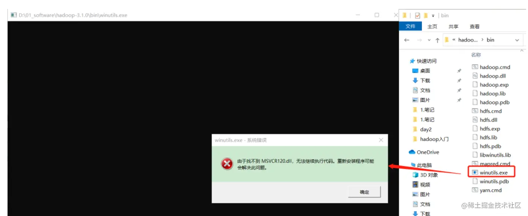
Task: Click the 'hadoo...' breadcrumb in the address bar
Action: click(468, 40)
